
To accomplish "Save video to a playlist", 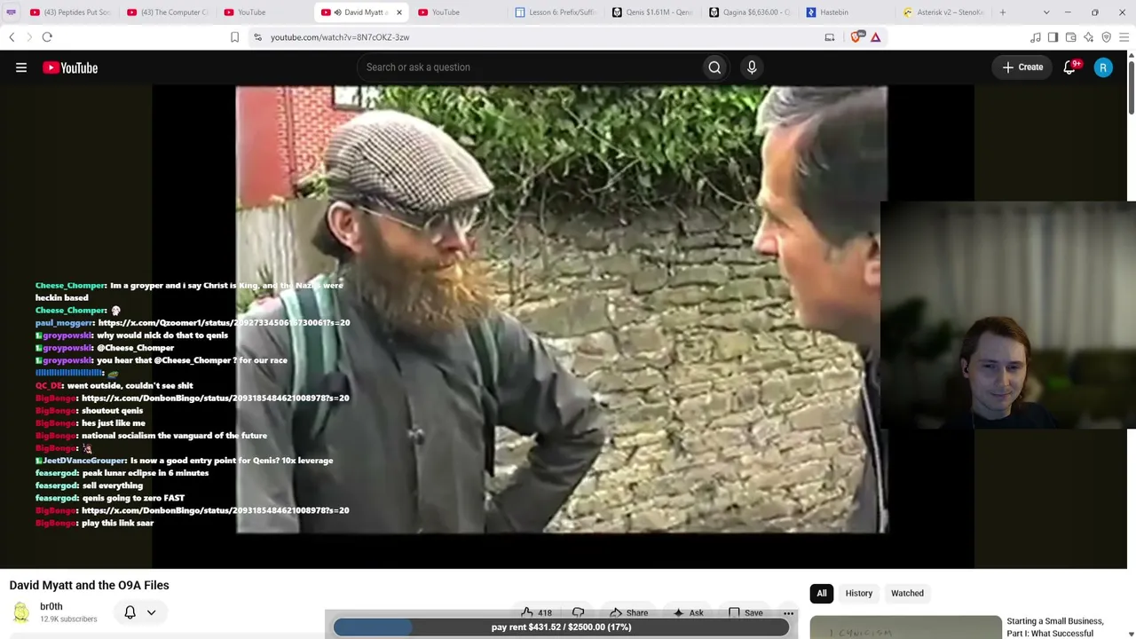I will (x=745, y=612).
